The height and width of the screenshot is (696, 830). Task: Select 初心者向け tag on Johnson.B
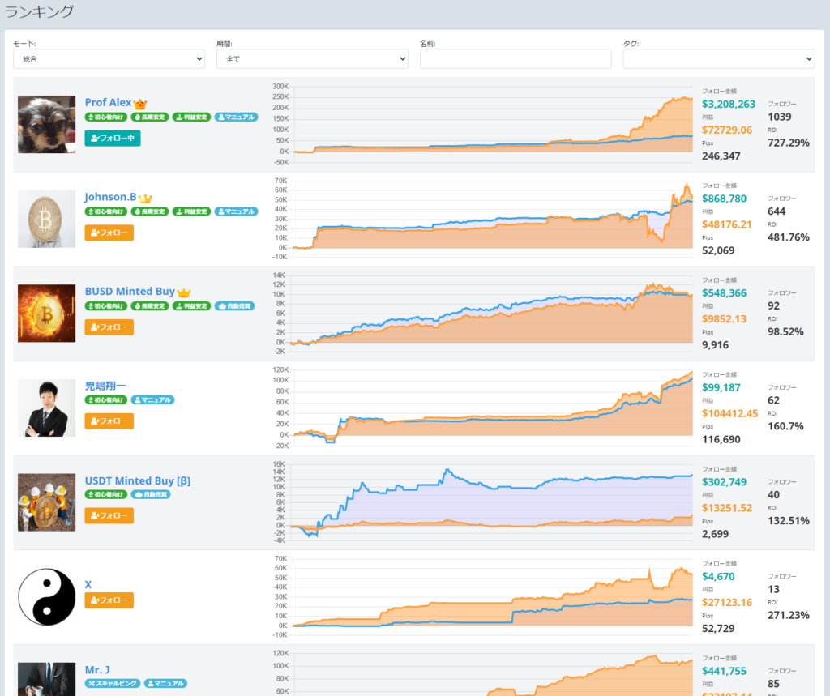(106, 211)
